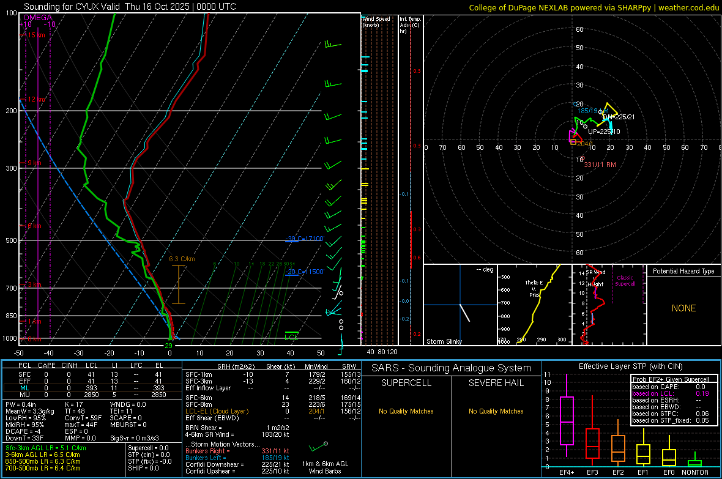
Task: Click the 'MU' parcel row label
Action: coord(24,395)
